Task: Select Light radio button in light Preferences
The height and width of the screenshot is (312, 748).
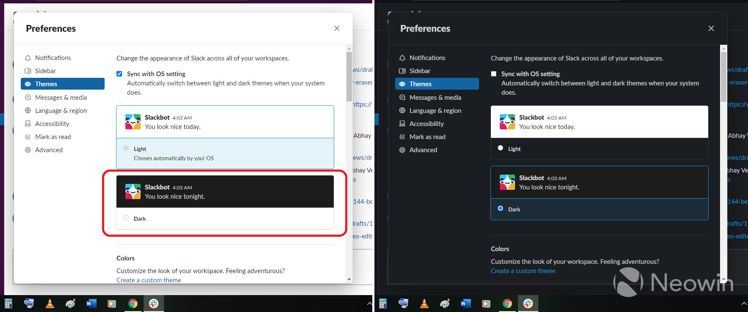Action: tap(126, 148)
